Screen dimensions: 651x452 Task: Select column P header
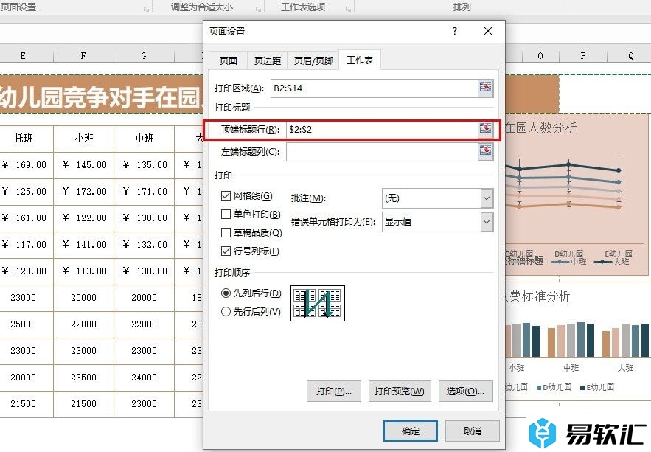tap(583, 55)
